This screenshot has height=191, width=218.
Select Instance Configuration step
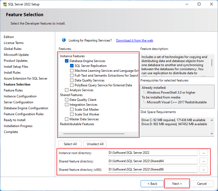[x=20, y=96]
